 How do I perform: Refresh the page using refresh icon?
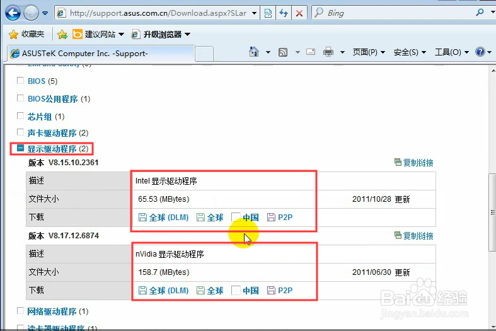(284, 13)
